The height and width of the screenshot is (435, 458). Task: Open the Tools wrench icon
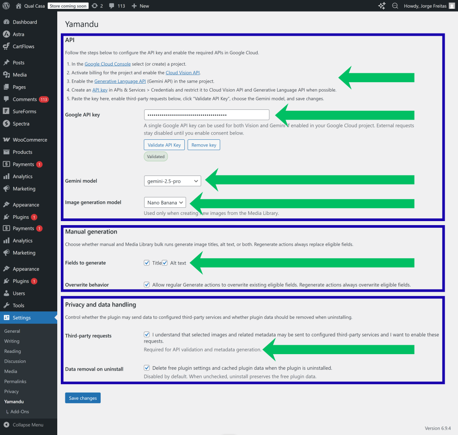coord(6,305)
